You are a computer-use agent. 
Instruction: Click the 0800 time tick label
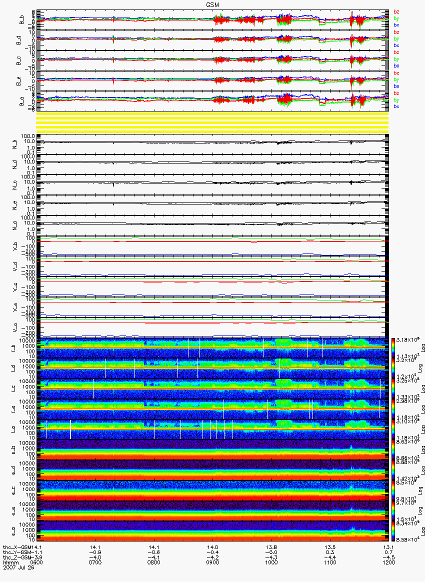pos(154,562)
